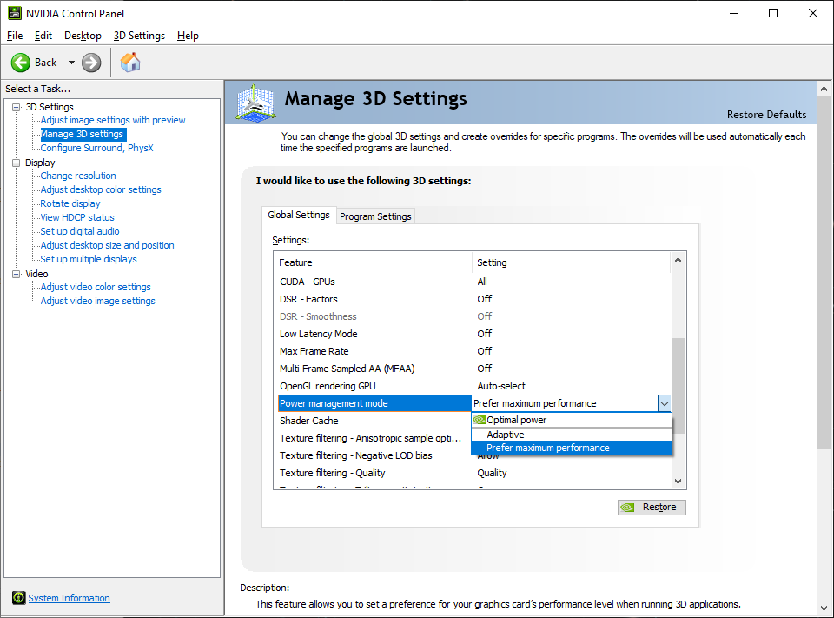Select the Shader Cache row
Screen dimensions: 834x618
[x=374, y=421]
